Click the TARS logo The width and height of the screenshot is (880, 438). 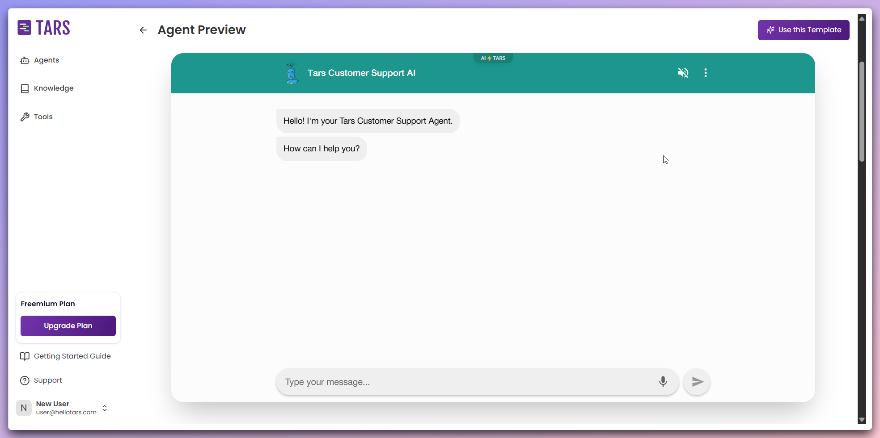pos(44,28)
